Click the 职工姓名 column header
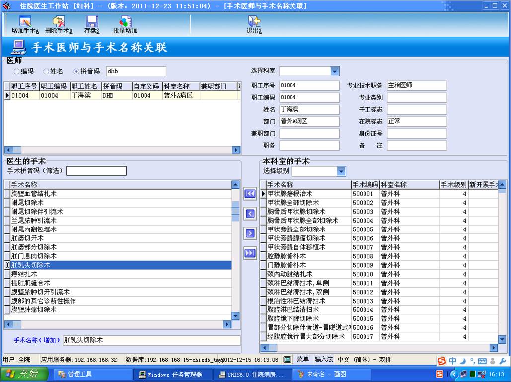The width and height of the screenshot is (511, 382). 85,86
